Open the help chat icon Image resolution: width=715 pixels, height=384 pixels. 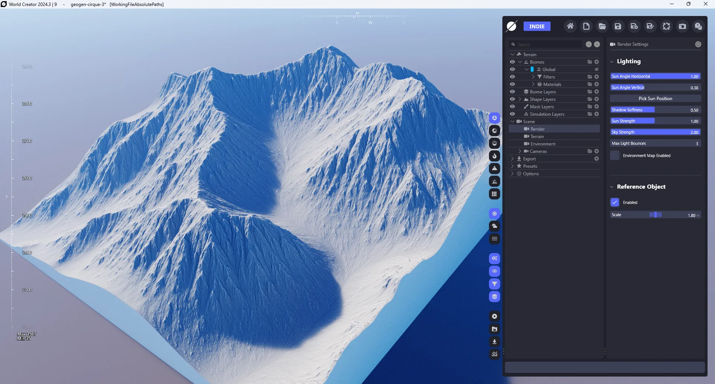[x=698, y=26]
